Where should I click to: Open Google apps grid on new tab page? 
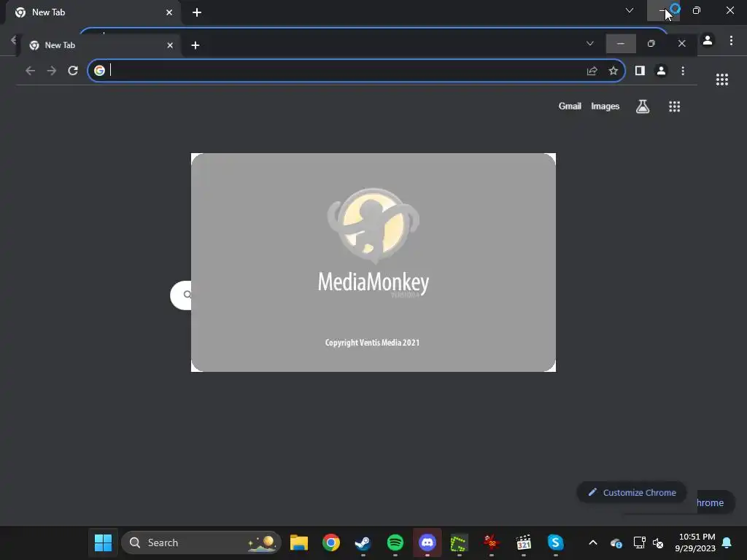click(x=675, y=106)
